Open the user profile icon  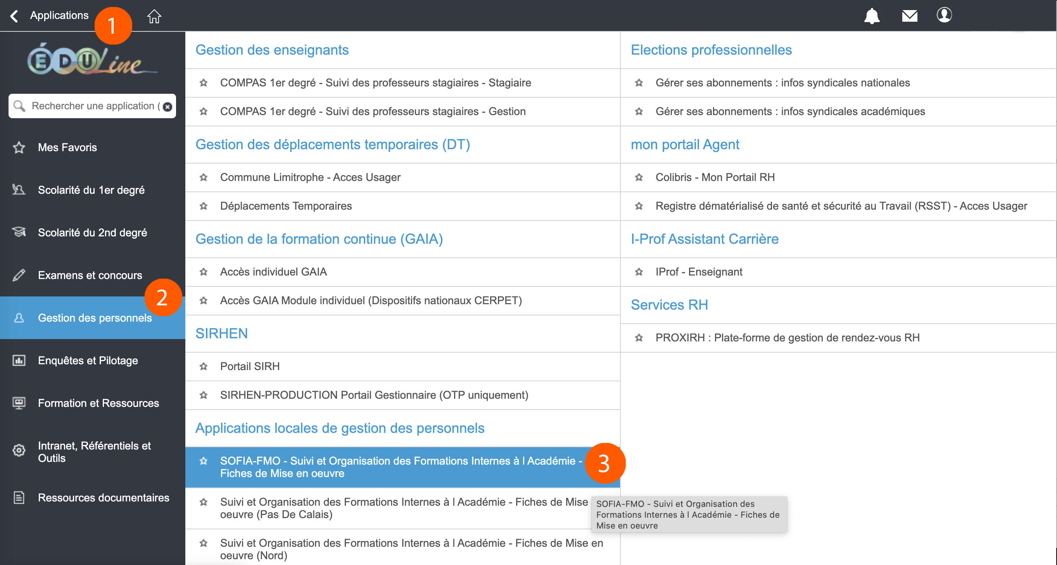[944, 15]
